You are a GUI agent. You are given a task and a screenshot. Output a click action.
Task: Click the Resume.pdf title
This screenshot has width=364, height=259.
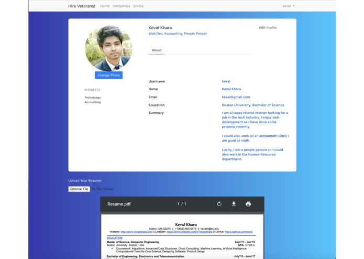[x=119, y=204]
